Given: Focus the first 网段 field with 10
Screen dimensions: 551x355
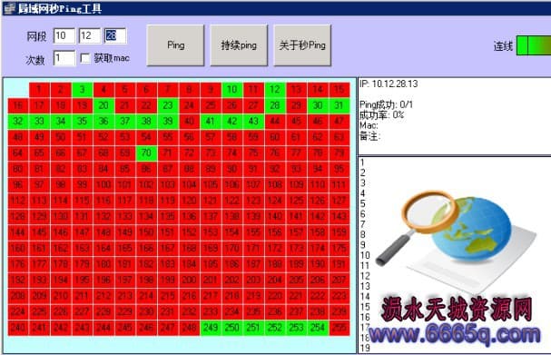Looking at the screenshot, I should (x=64, y=35).
